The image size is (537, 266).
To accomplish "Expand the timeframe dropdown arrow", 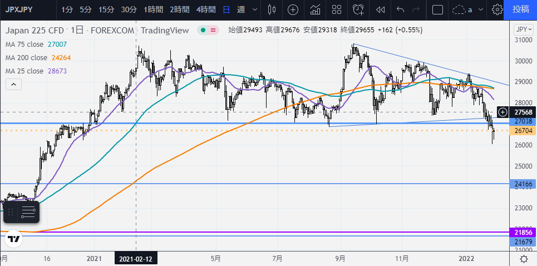I will pos(254,9).
